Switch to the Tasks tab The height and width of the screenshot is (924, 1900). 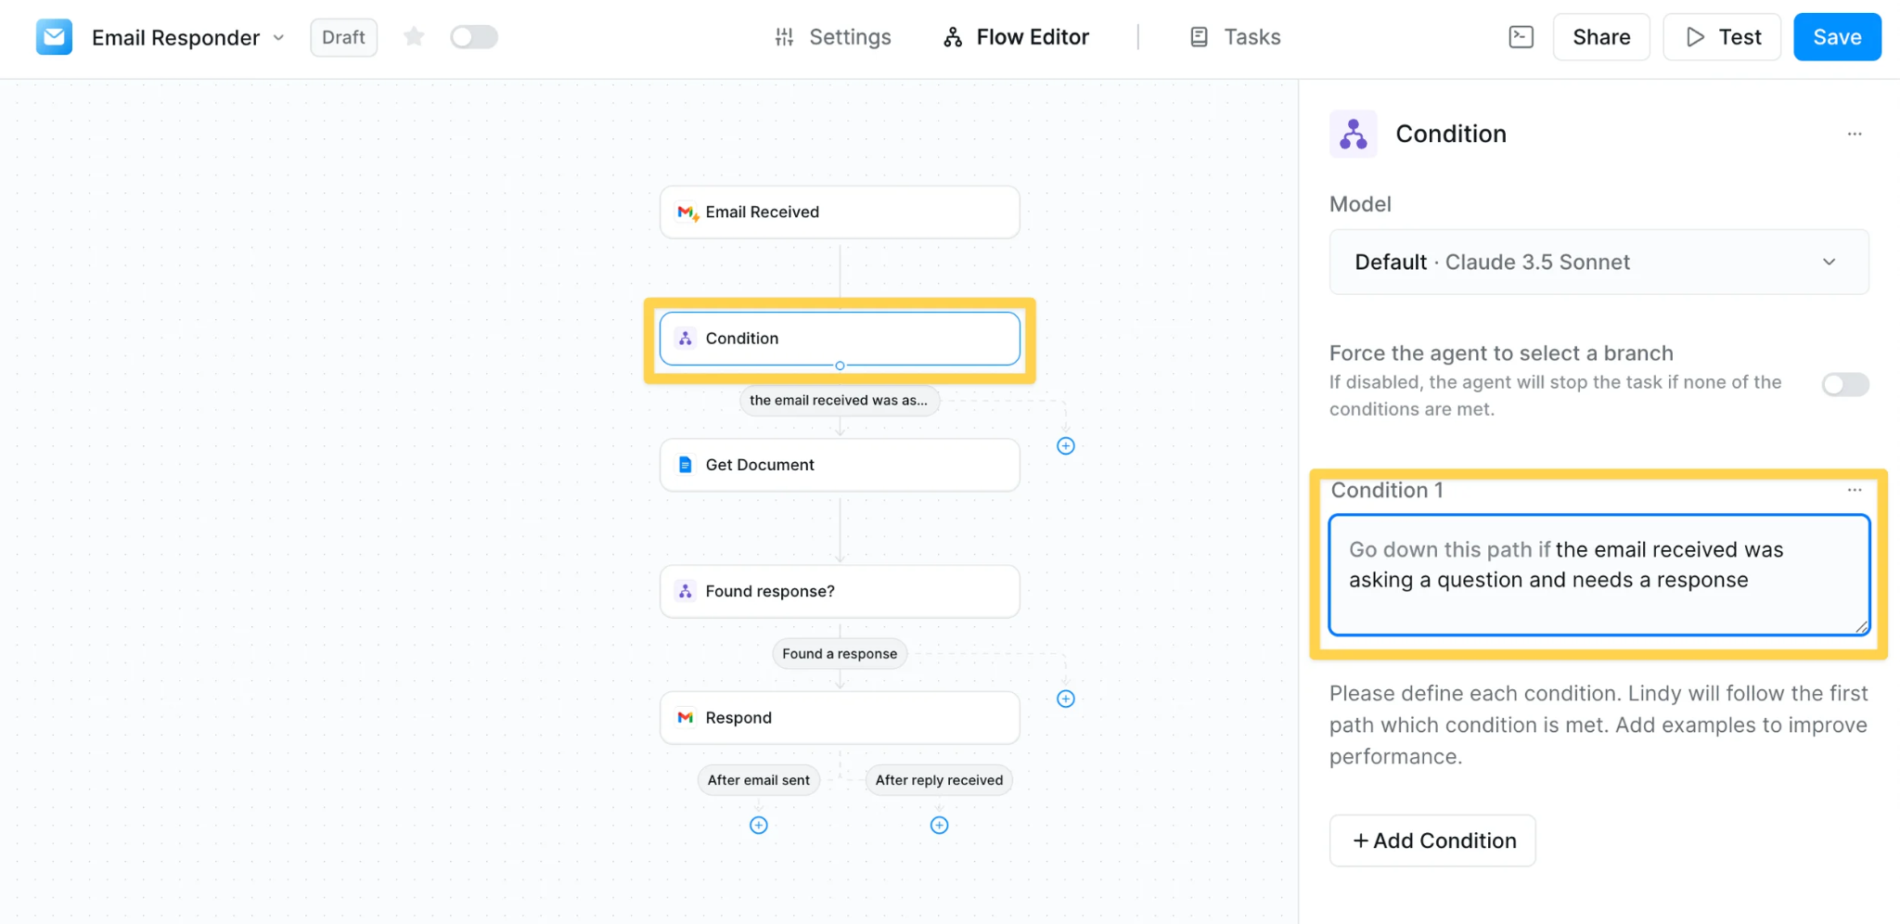click(x=1235, y=37)
